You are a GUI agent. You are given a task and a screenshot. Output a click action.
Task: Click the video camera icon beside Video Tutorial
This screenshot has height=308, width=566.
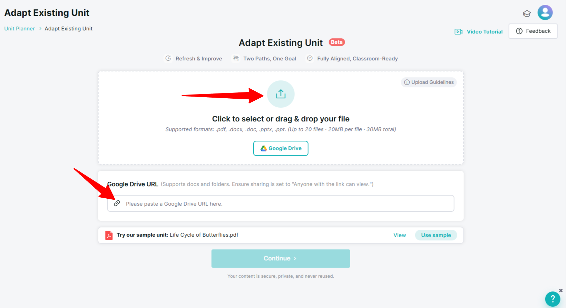pos(458,32)
